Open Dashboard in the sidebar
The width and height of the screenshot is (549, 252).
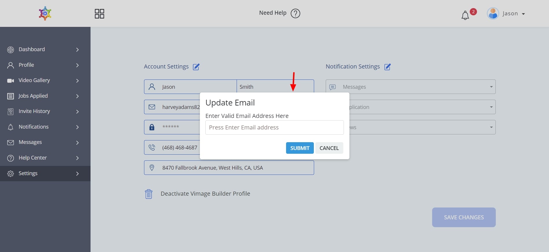coord(32,49)
